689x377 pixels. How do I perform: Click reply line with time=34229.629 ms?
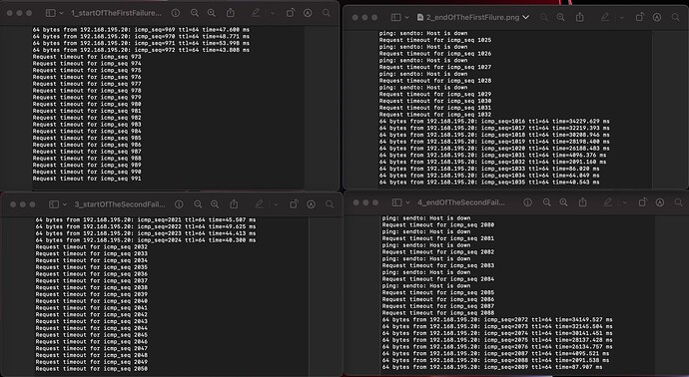(494, 121)
